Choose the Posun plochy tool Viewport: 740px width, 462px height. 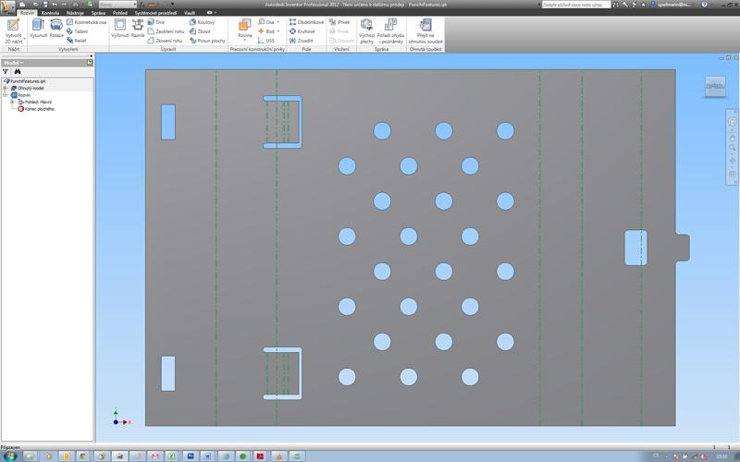coord(207,41)
